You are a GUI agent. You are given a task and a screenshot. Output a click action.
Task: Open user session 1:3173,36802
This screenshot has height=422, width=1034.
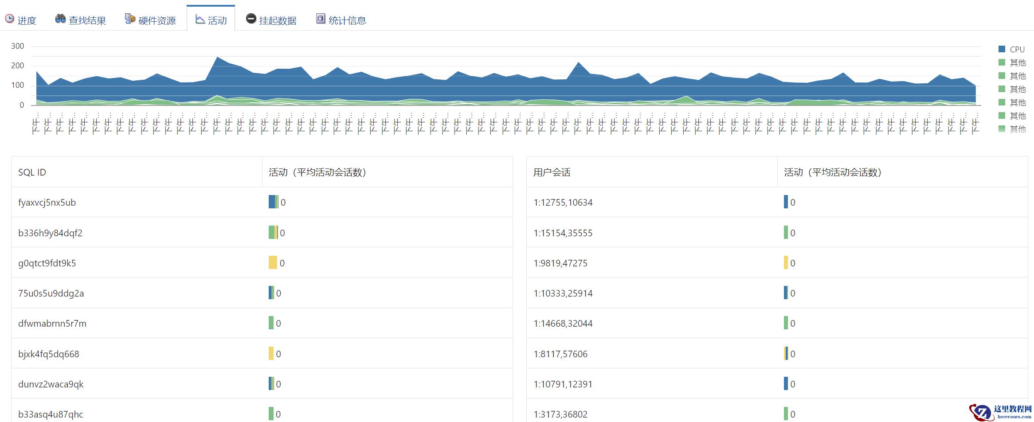pyautogui.click(x=560, y=414)
